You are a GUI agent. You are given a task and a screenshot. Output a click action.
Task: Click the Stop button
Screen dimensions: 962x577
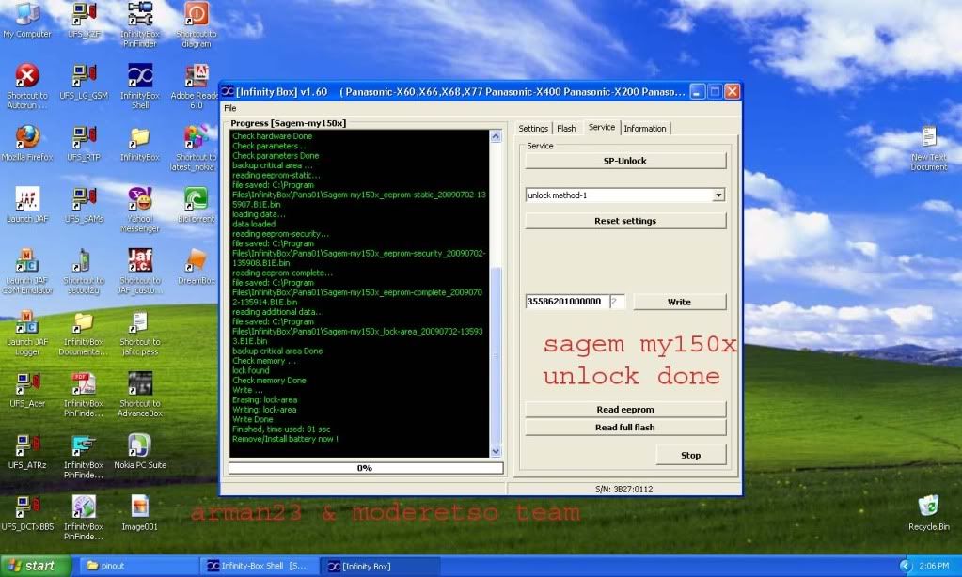[x=691, y=455]
